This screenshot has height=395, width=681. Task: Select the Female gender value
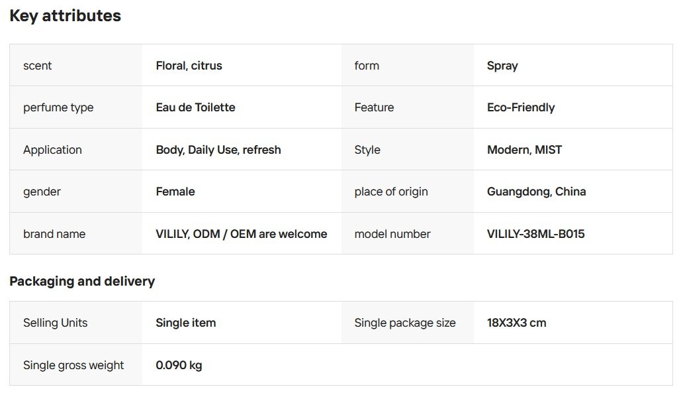[x=175, y=192]
